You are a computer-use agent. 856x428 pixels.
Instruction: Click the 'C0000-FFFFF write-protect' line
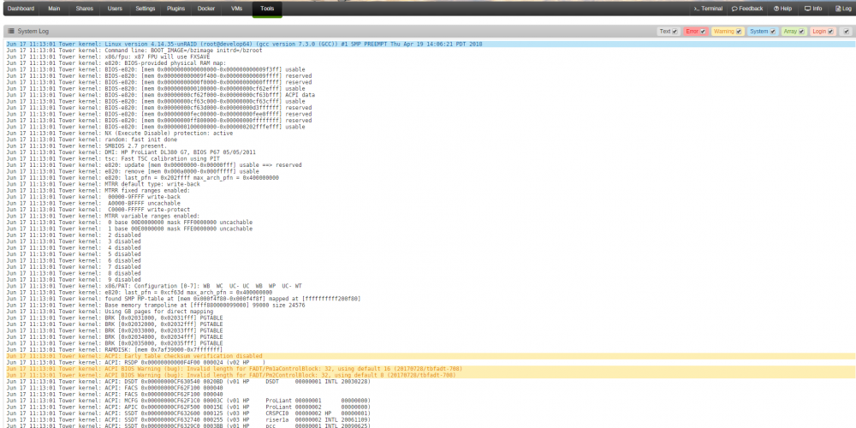click(x=98, y=210)
